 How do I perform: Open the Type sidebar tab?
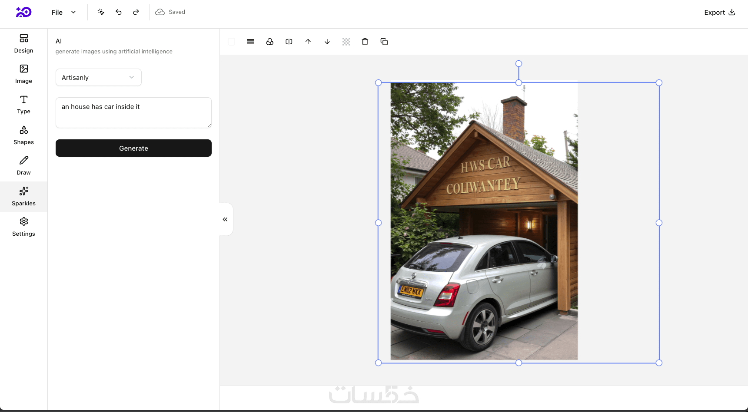coord(23,105)
